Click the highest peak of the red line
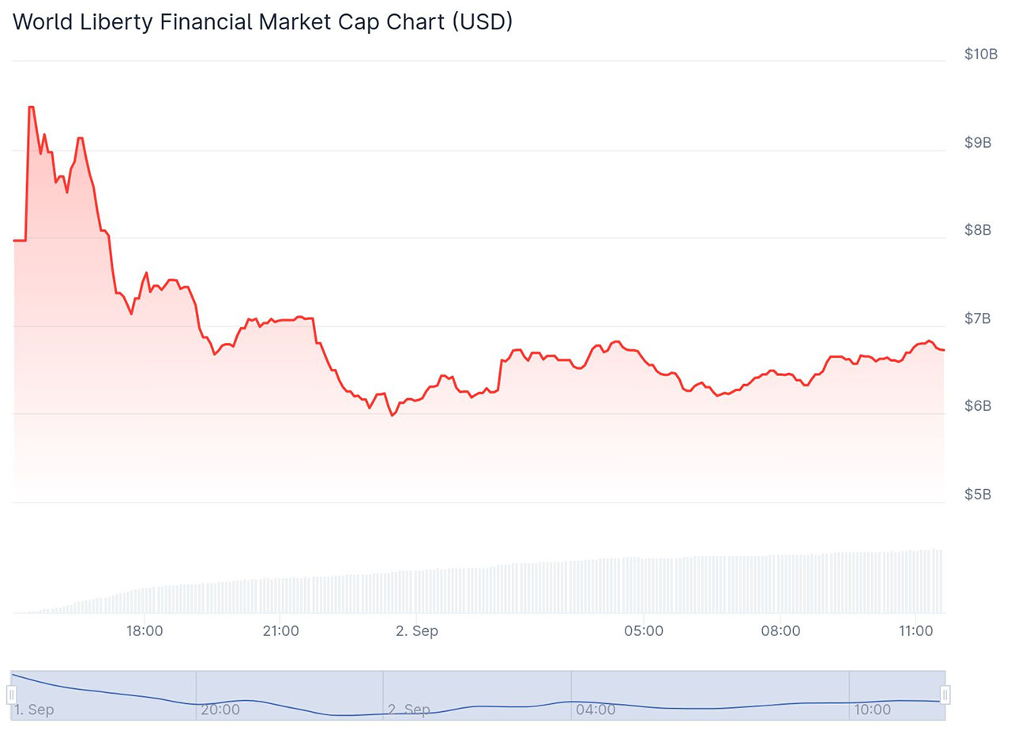1011x738 pixels. pyautogui.click(x=31, y=107)
